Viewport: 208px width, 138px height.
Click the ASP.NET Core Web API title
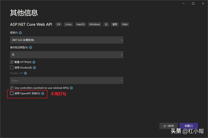(31, 24)
